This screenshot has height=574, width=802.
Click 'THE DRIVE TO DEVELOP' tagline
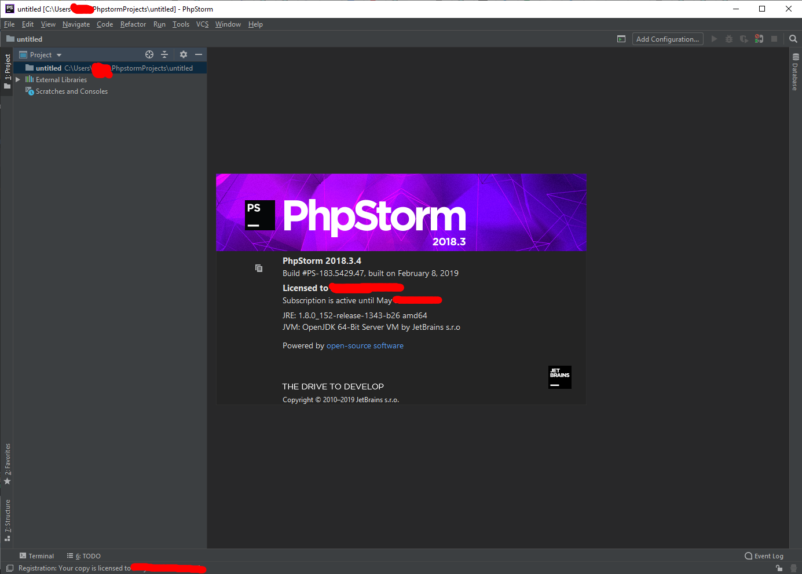click(x=333, y=387)
